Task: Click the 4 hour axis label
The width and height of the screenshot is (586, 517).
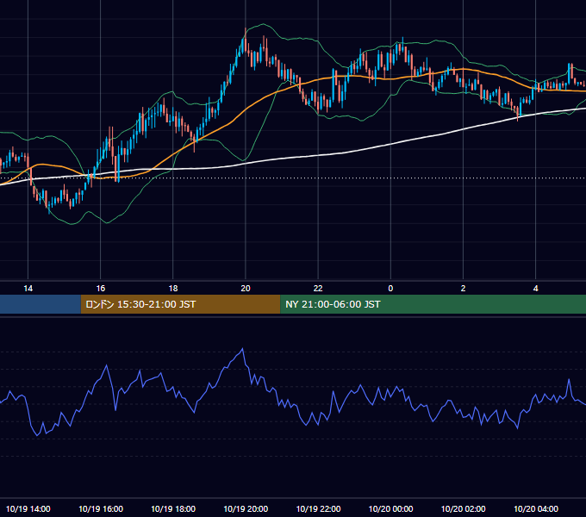Action: (x=535, y=289)
